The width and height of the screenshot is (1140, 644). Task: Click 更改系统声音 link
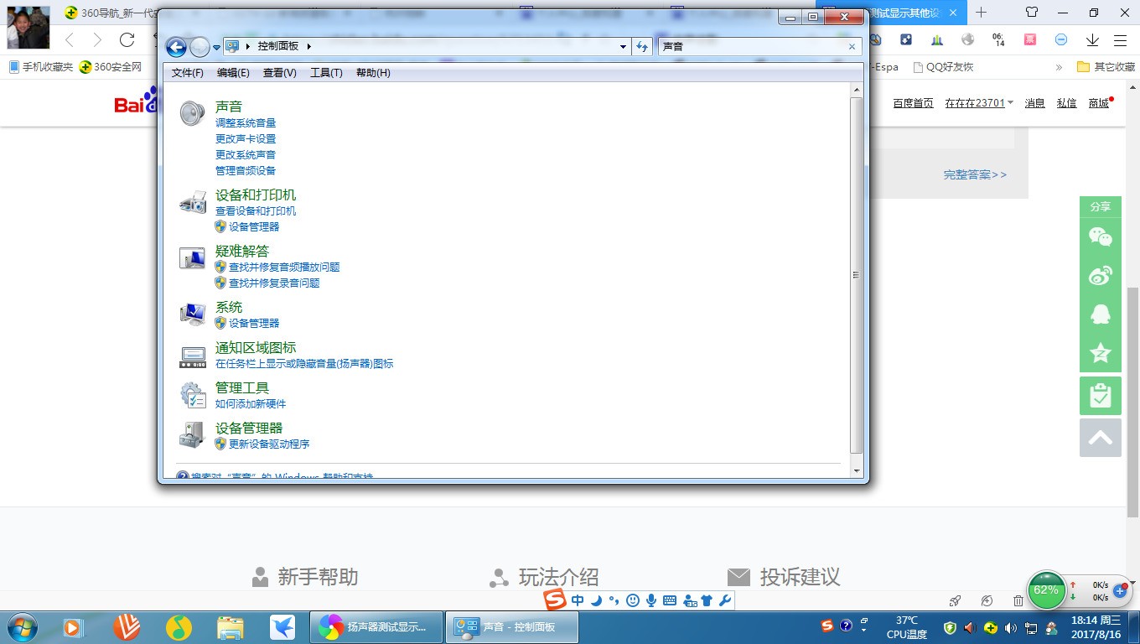(x=246, y=155)
